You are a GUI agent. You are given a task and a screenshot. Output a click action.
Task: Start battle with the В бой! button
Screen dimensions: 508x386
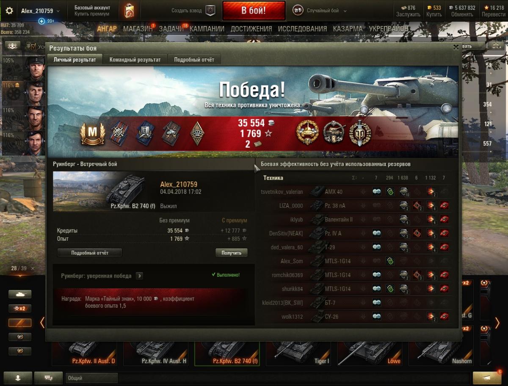254,11
